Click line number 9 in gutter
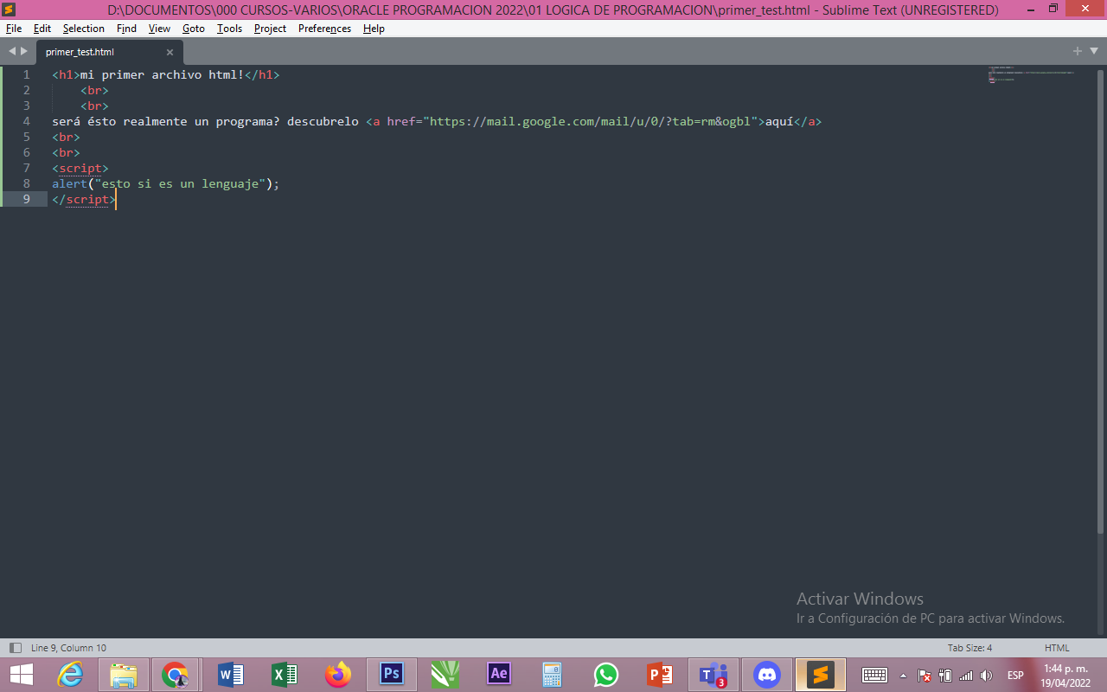This screenshot has height=692, width=1107. click(x=27, y=199)
